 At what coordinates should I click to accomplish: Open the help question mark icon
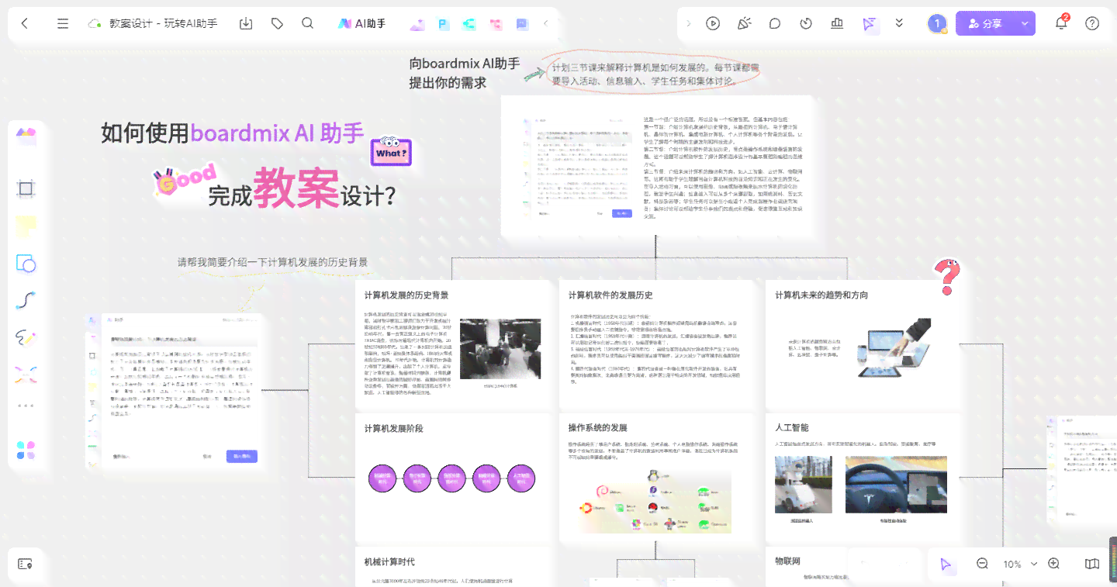[1092, 23]
